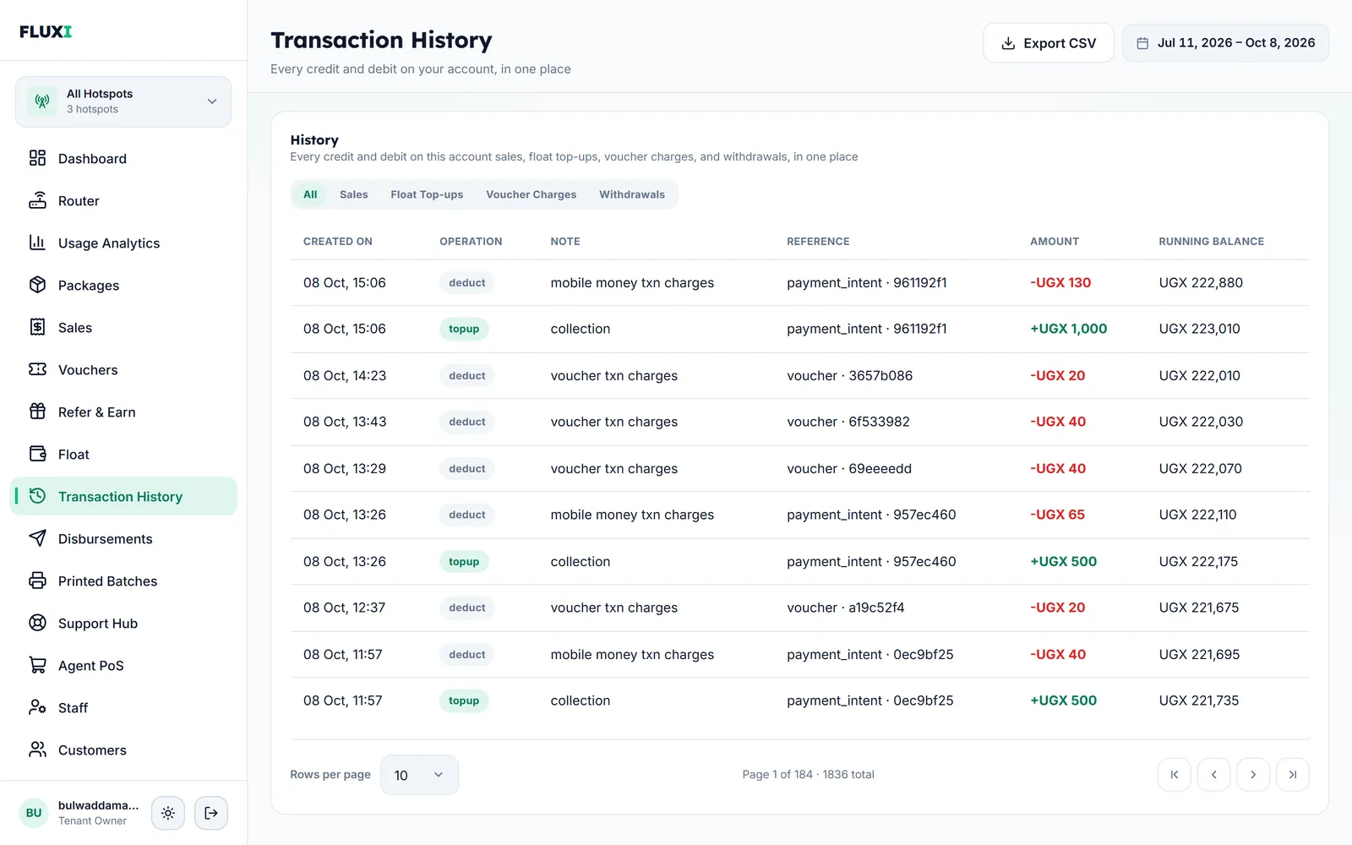Open Dashboard from the sidebar
Image resolution: width=1352 pixels, height=845 pixels.
pos(123,159)
